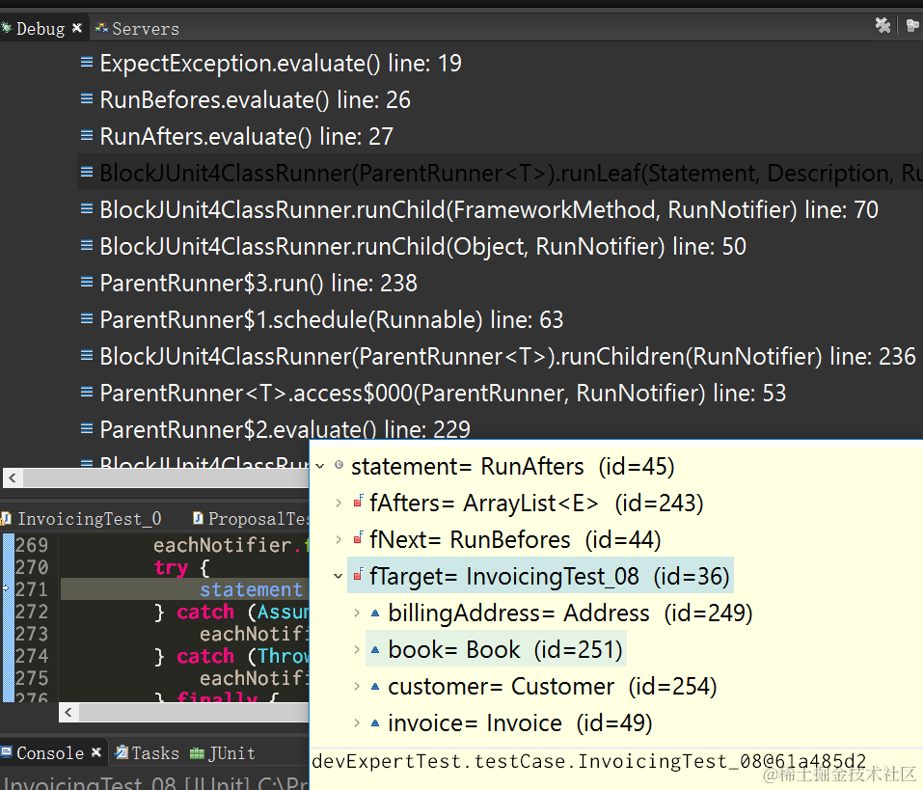Select fNext= RunBefores (id=44) variable
Screen dimensions: 923x790
(x=515, y=540)
